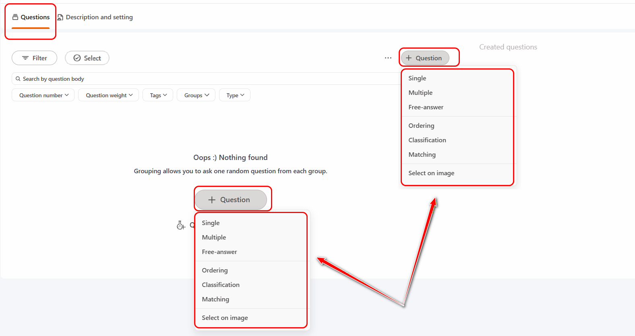The height and width of the screenshot is (336, 635).
Task: Click the center add Question button
Action: pyautogui.click(x=231, y=200)
